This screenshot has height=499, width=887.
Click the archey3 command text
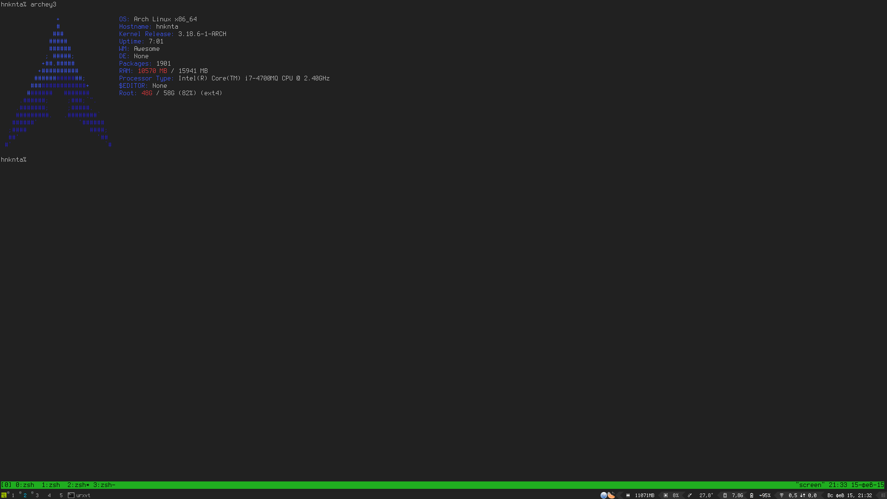pos(43,5)
